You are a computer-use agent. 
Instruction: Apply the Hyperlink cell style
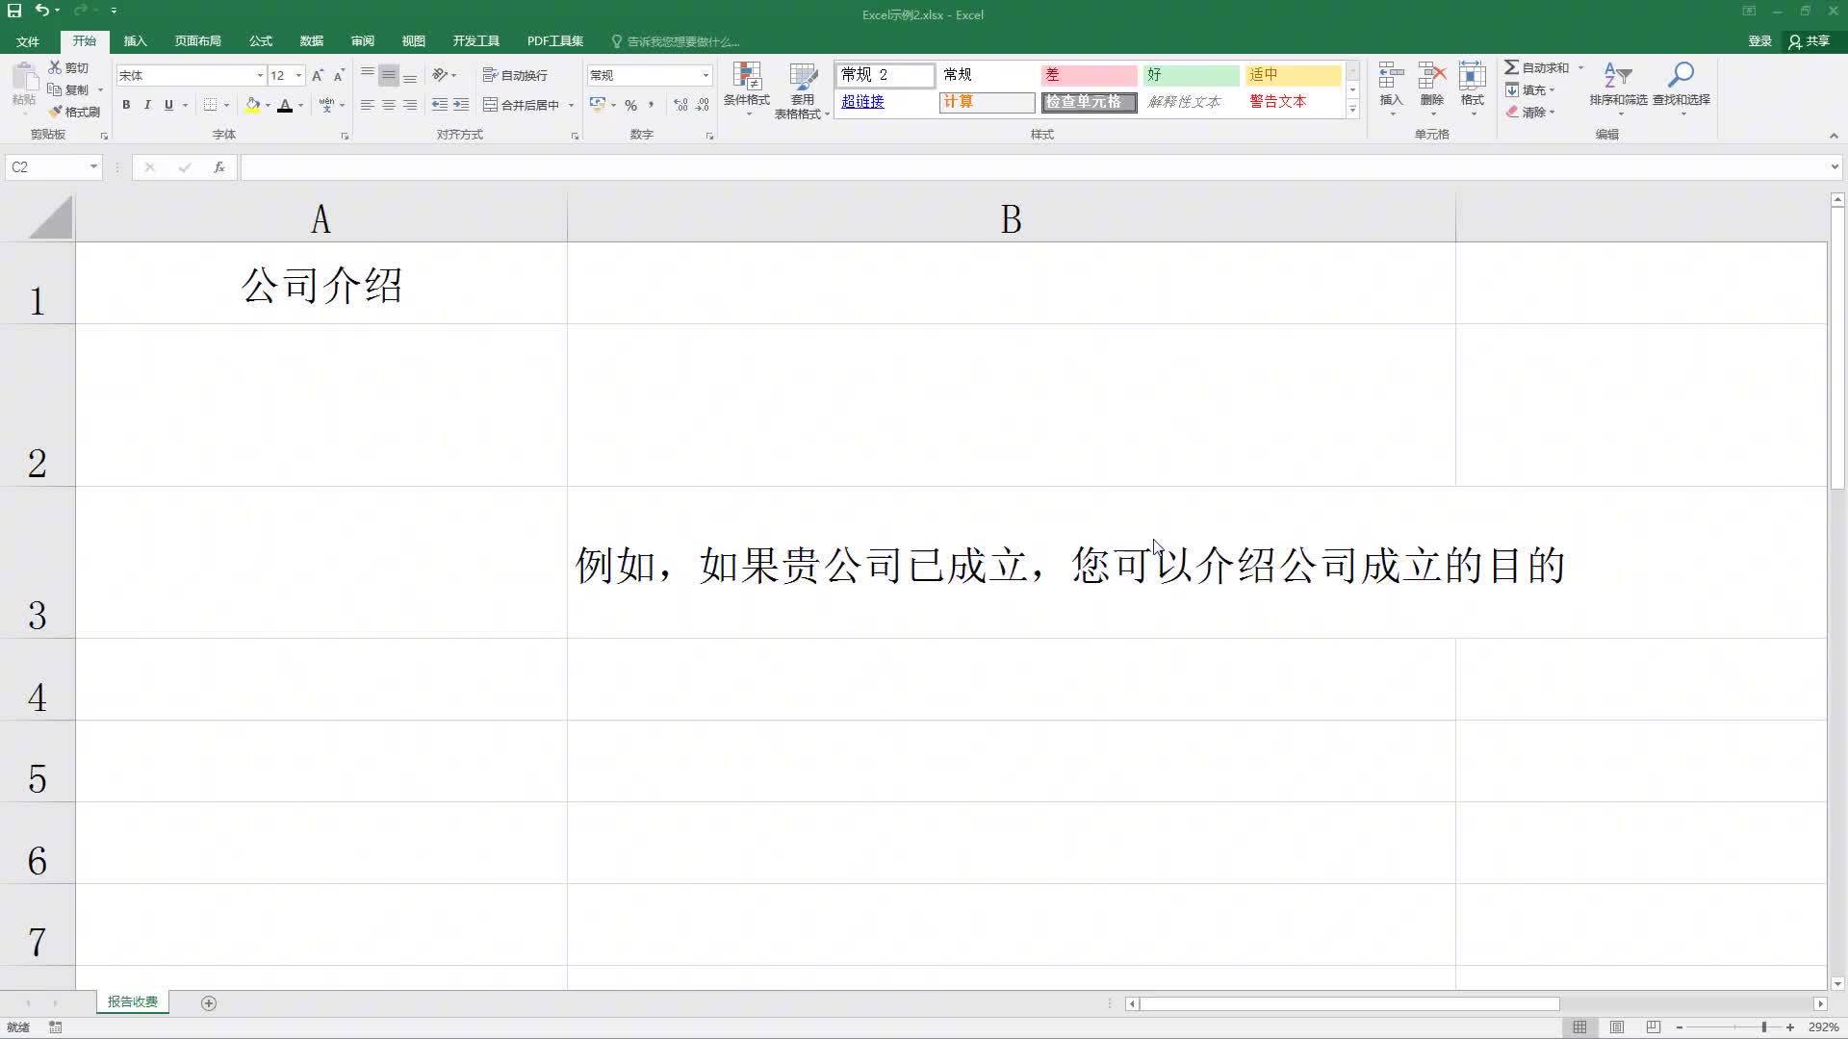pos(863,102)
